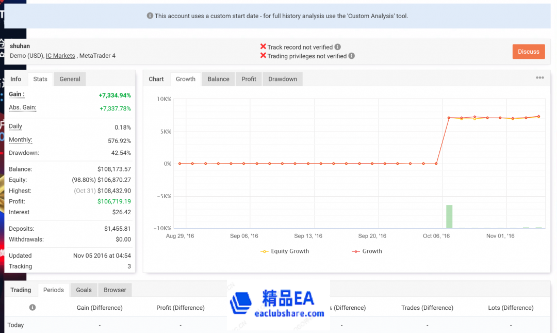The height and width of the screenshot is (333, 557).
Task: Click the info icon in the top banner
Action: pyautogui.click(x=150, y=16)
